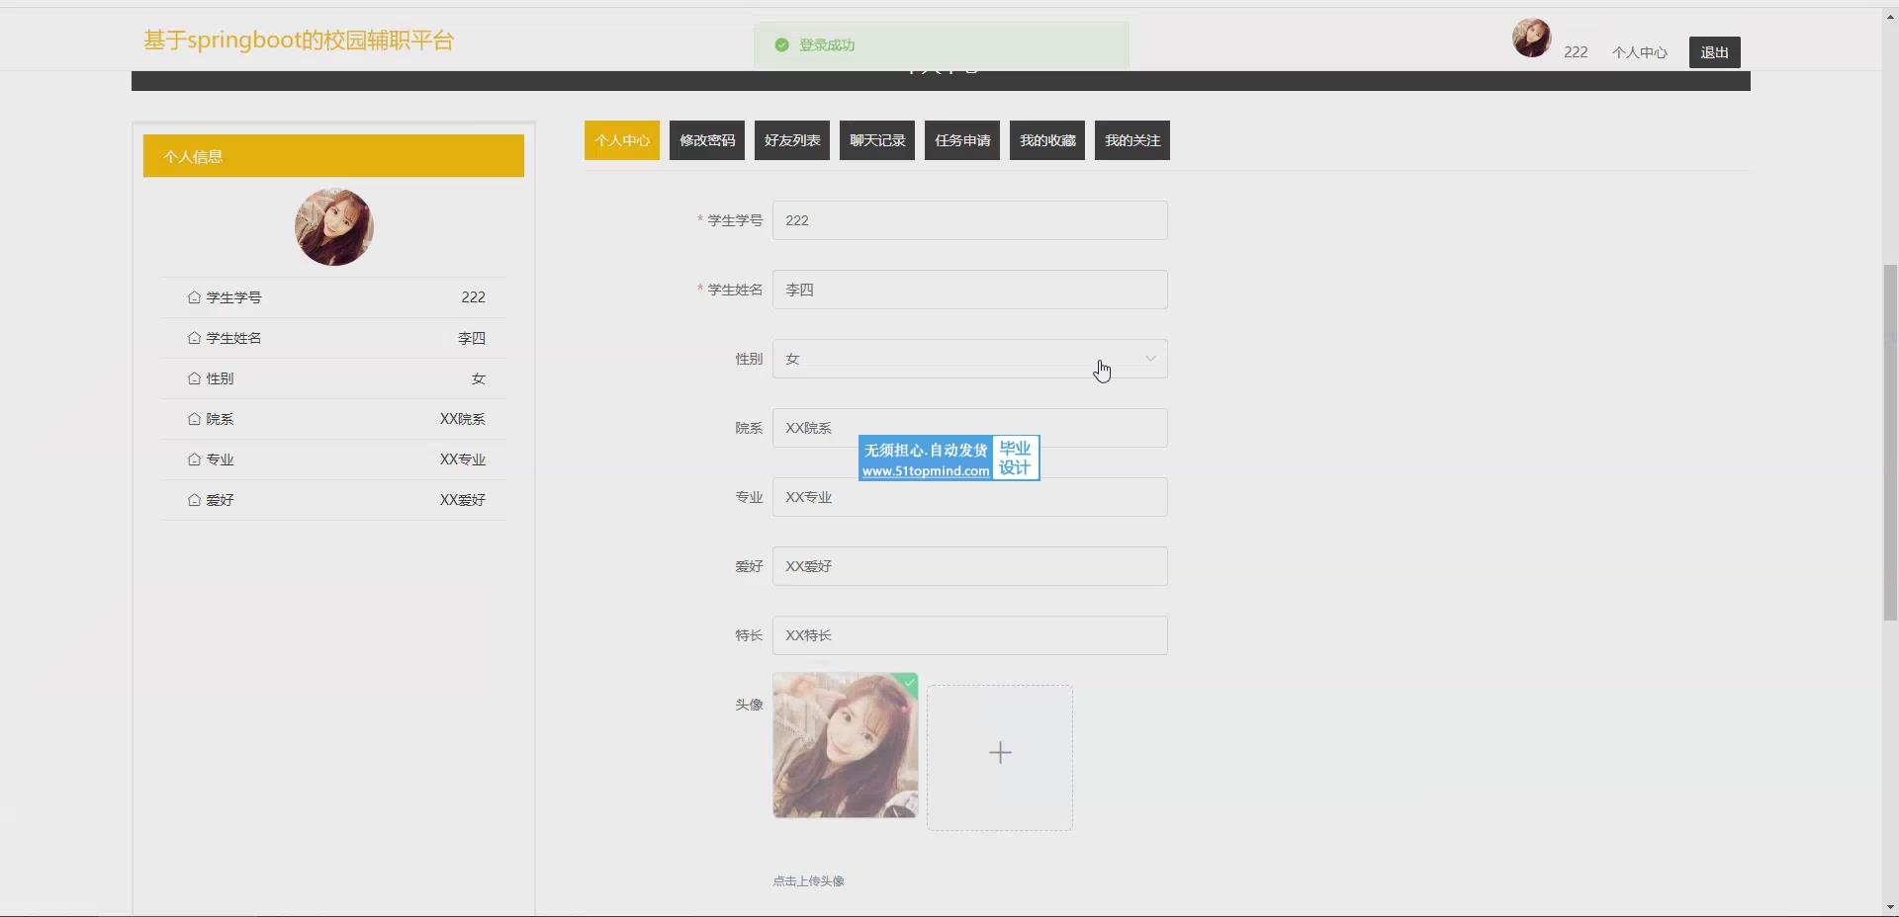
Task: Click the 学生学号 input field
Action: tap(970, 220)
